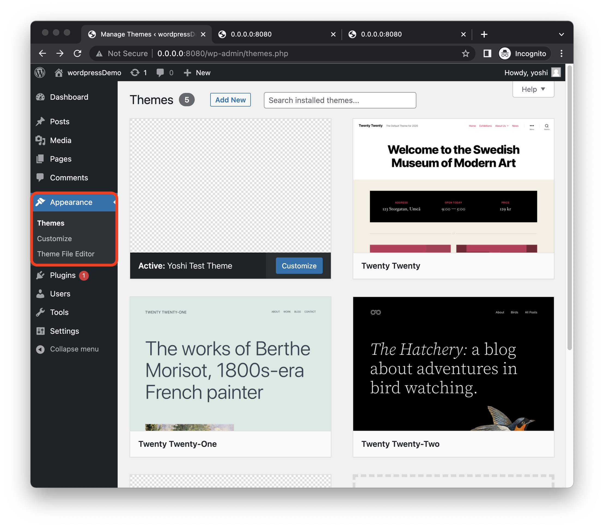Select the Yoshi Test Theme thumbnail
Screen dimensions: 604x528
pyautogui.click(x=230, y=185)
